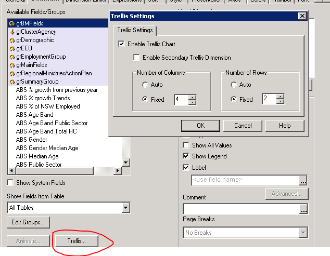Increase the fixed rows value
330x256 pixels.
(x=280, y=97)
